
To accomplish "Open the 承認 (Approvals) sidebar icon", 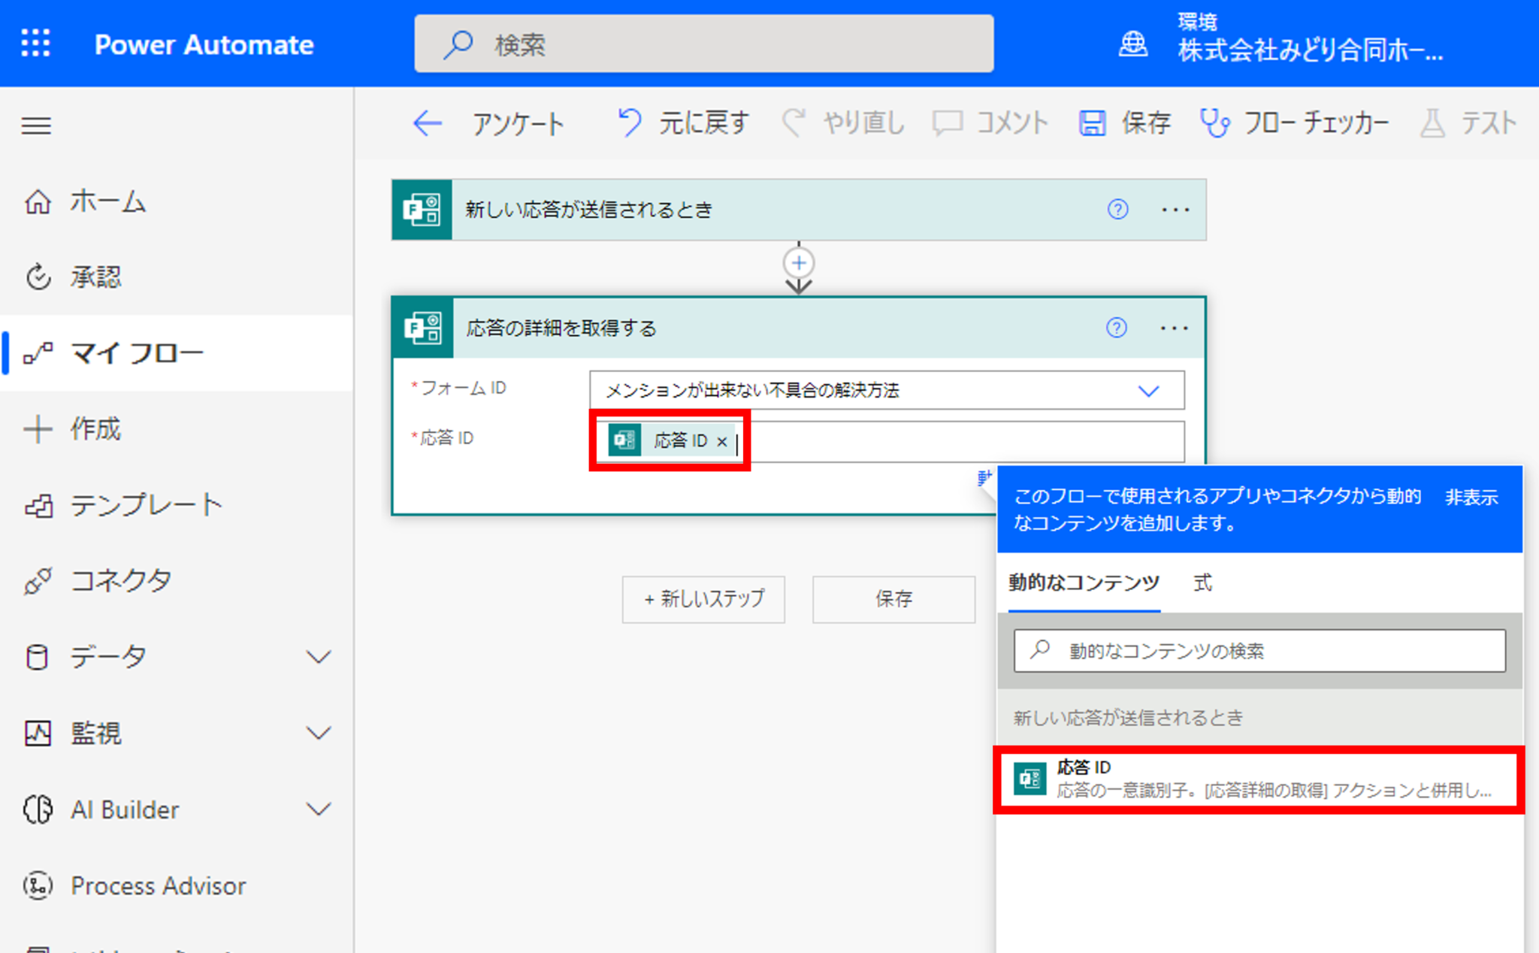I will point(38,277).
